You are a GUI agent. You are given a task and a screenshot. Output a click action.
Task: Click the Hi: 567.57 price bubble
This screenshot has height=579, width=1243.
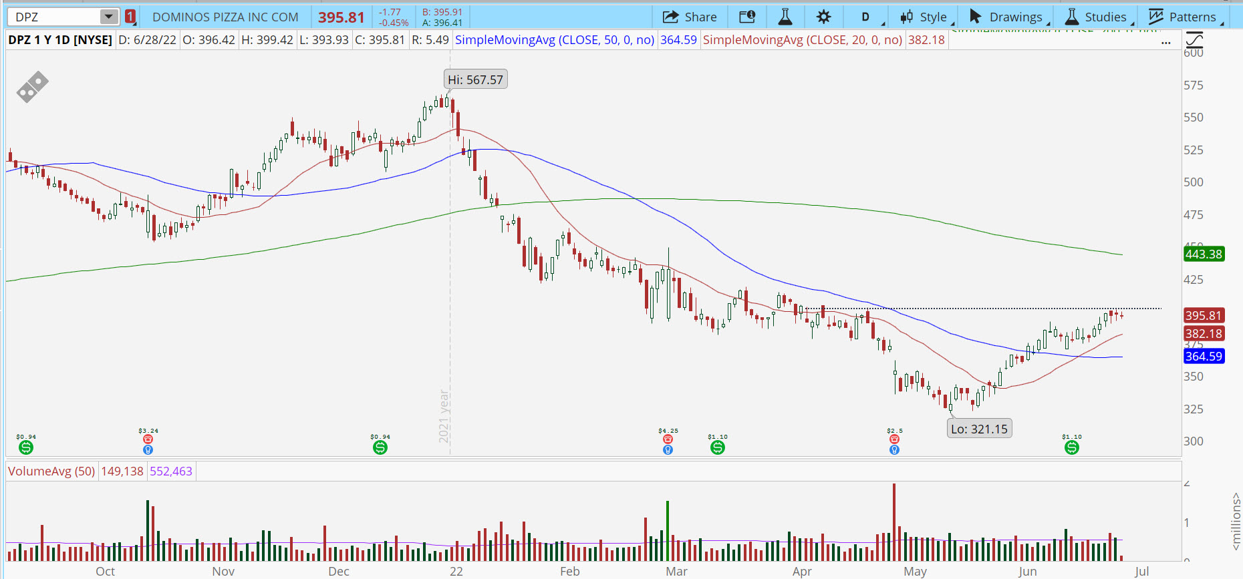[476, 79]
